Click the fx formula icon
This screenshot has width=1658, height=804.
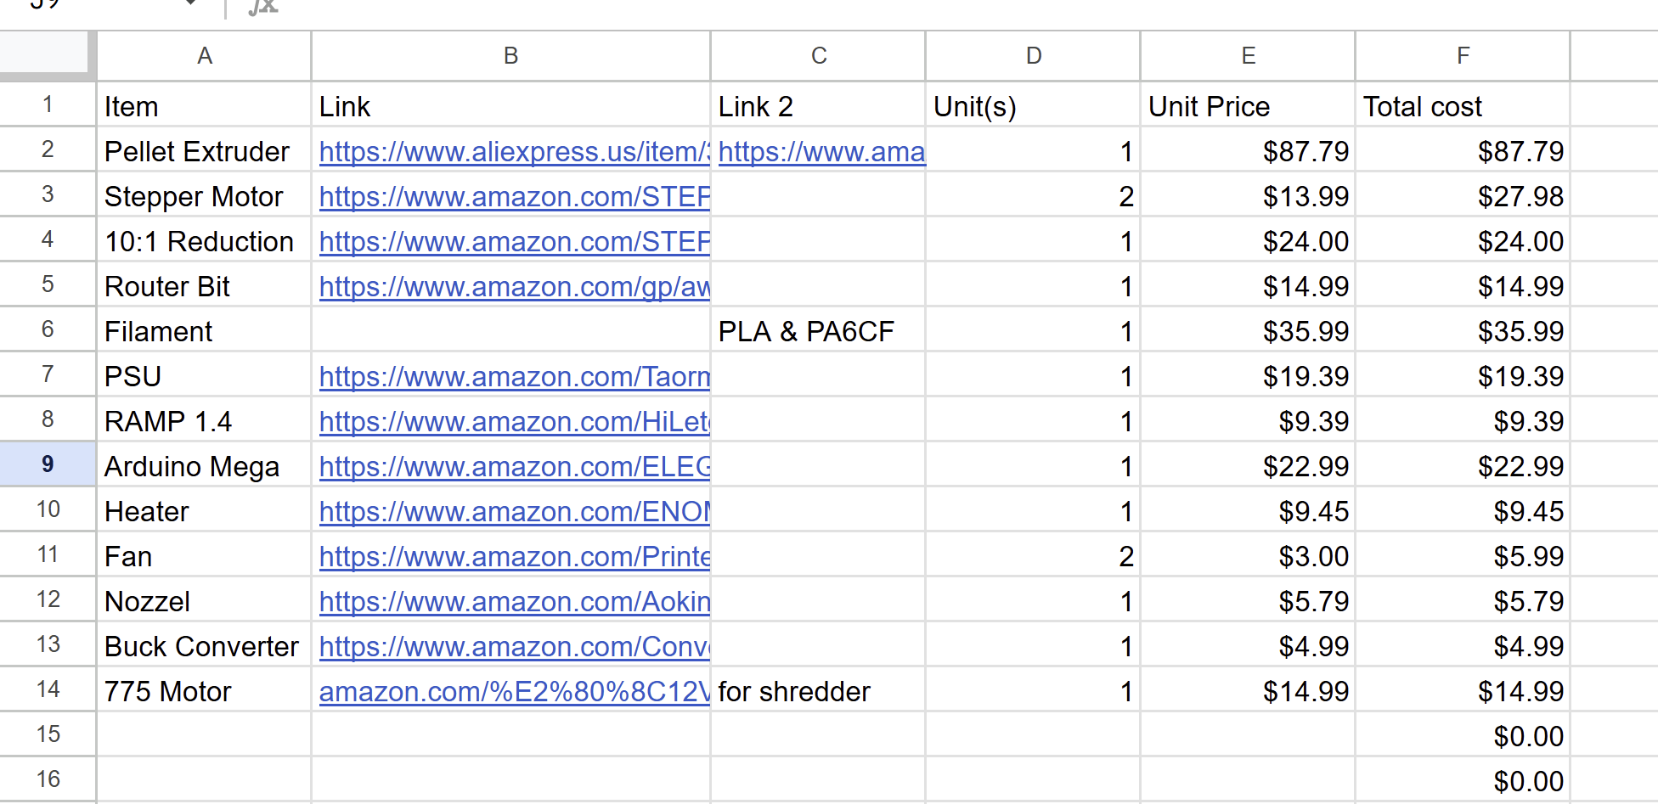coord(263,7)
